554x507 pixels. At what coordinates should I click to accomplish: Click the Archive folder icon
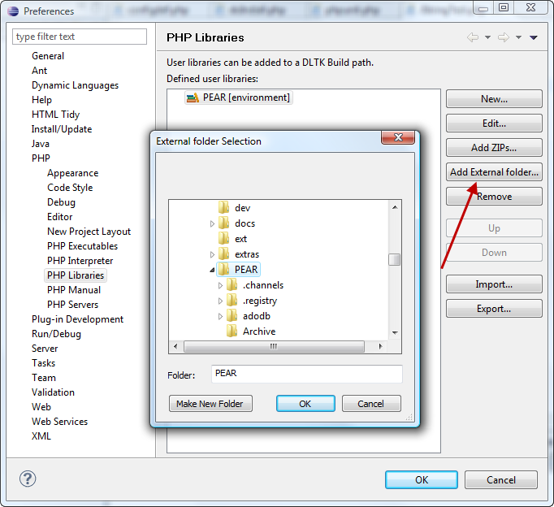coord(232,331)
